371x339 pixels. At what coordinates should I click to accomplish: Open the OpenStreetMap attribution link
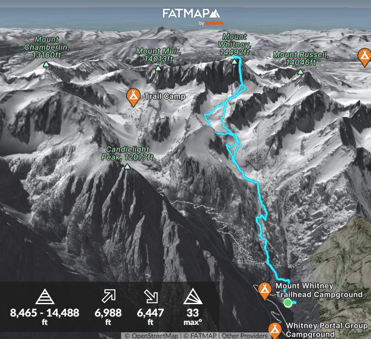pyautogui.click(x=152, y=335)
